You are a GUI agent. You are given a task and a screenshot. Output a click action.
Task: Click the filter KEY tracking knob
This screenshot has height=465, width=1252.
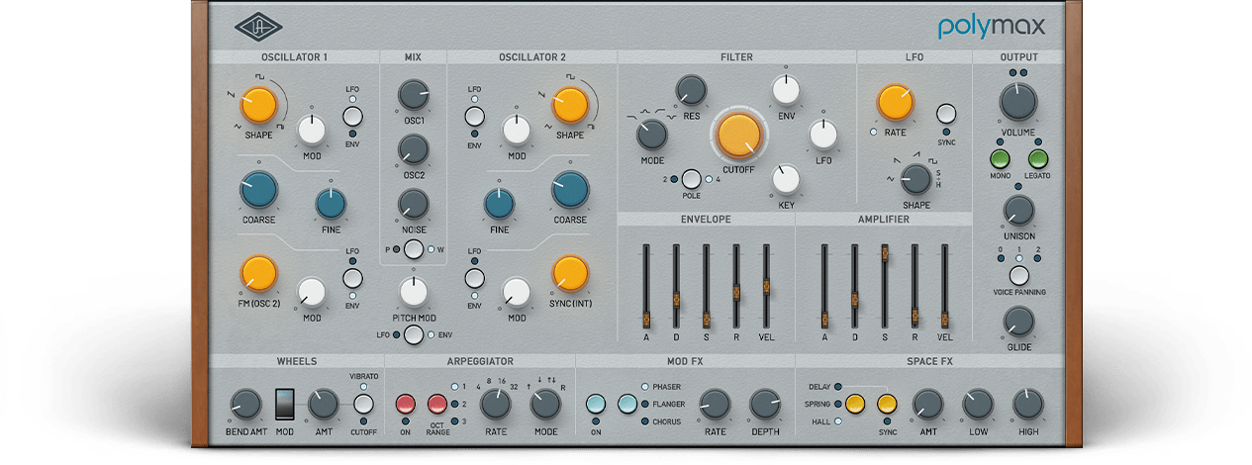pyautogui.click(x=785, y=179)
